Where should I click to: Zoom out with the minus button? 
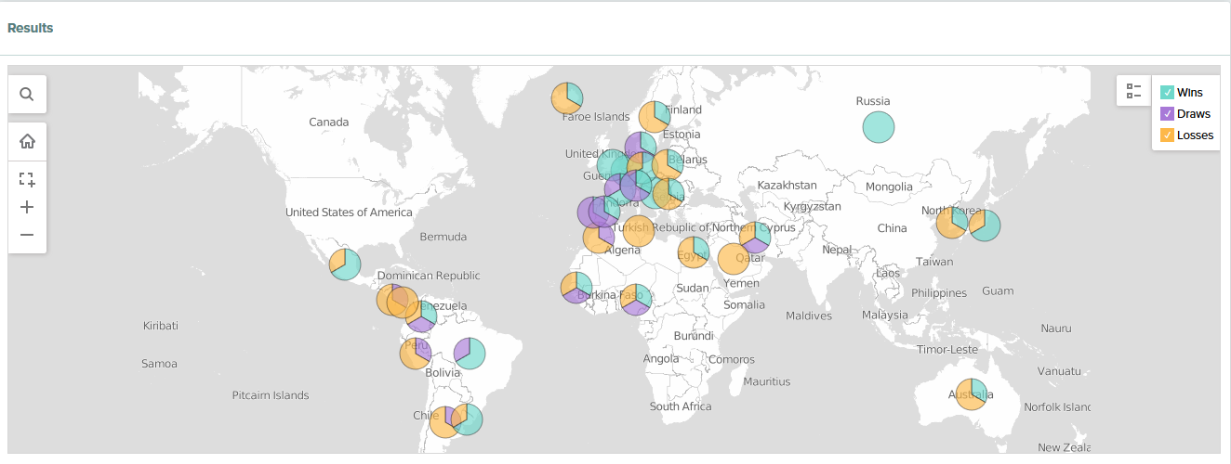pos(27,235)
